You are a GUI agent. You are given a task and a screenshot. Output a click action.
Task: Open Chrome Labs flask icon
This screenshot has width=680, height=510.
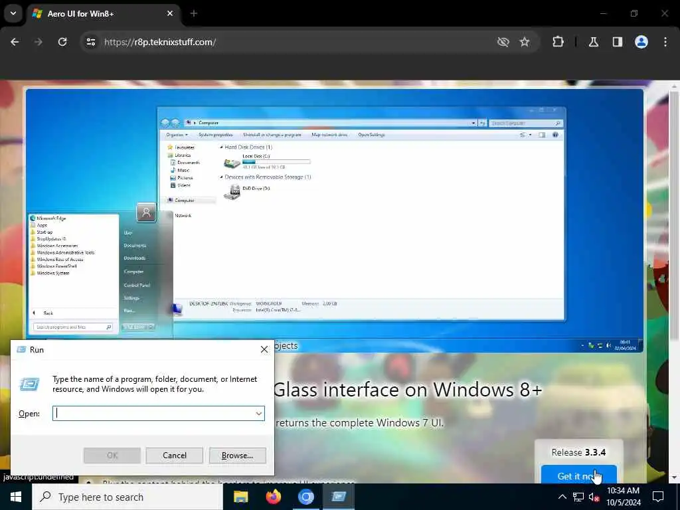point(594,42)
